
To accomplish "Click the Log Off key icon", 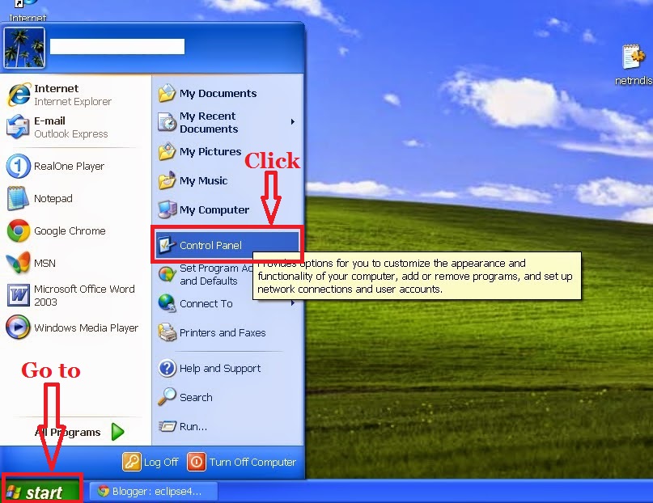I will 132,462.
